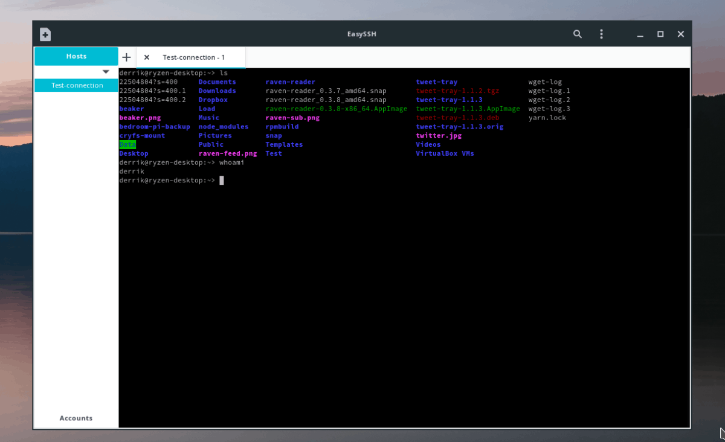Close the Test-connection - 1 tab
The image size is (725, 442).
[147, 57]
